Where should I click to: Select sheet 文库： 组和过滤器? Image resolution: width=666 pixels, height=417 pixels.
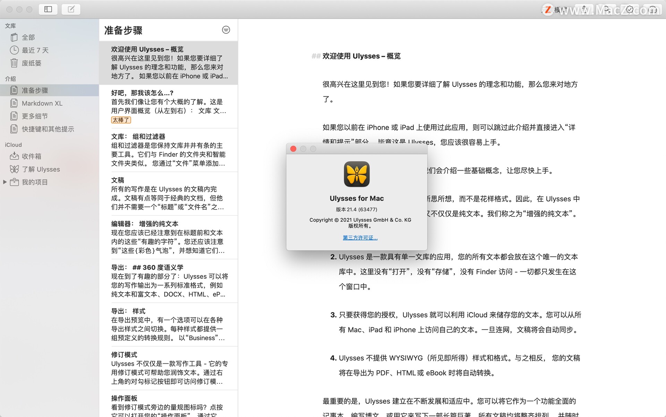(x=169, y=150)
